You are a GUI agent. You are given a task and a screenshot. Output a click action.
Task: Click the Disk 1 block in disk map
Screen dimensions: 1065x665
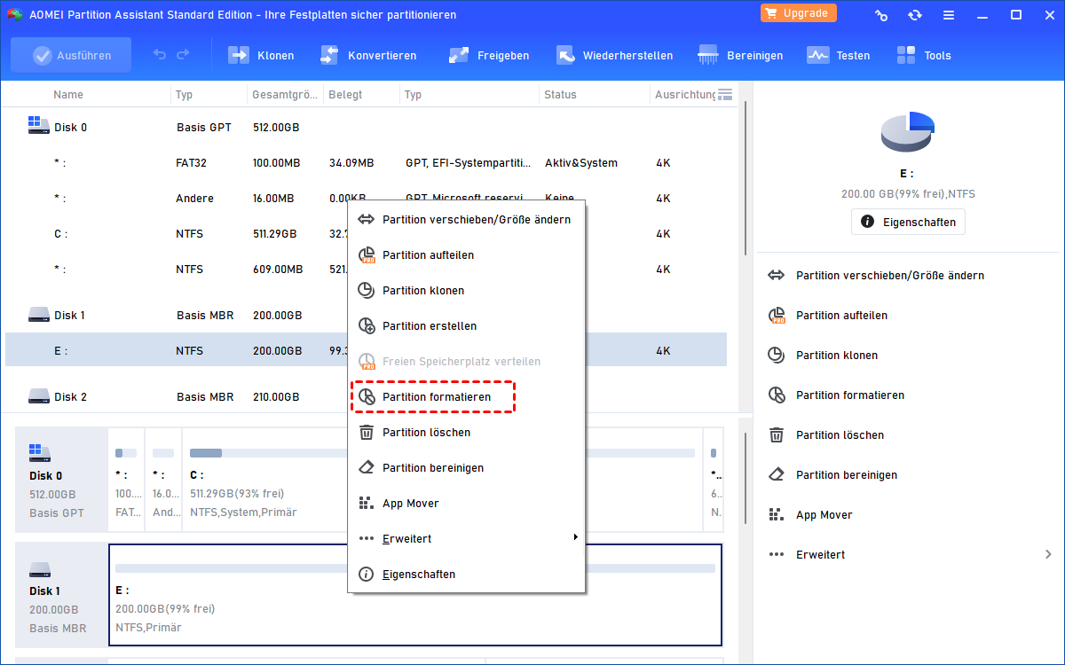click(x=60, y=595)
